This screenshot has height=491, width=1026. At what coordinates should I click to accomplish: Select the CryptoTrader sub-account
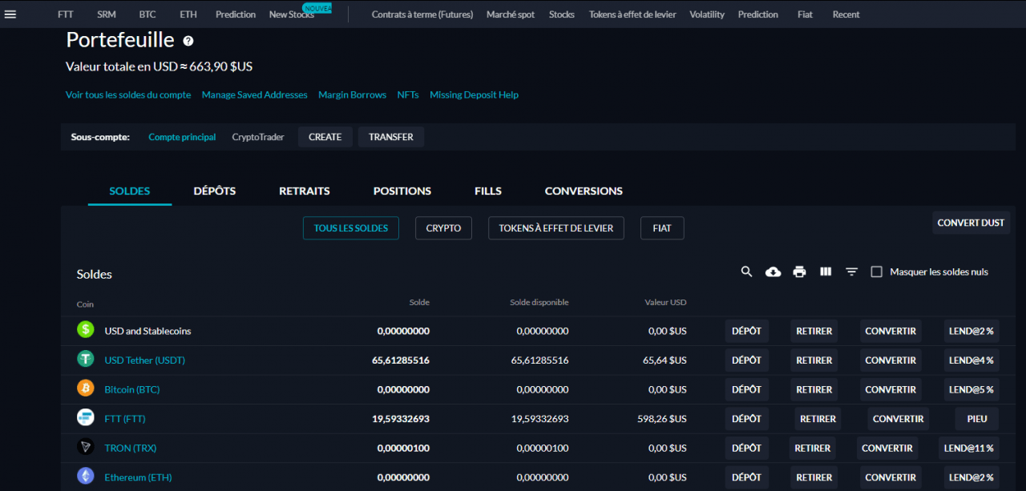click(x=258, y=137)
